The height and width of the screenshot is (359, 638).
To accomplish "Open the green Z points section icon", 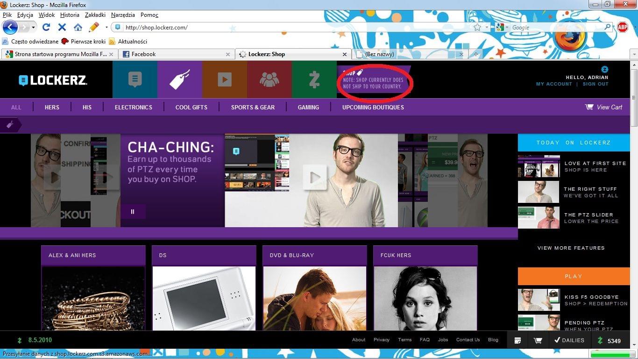I will pyautogui.click(x=314, y=79).
